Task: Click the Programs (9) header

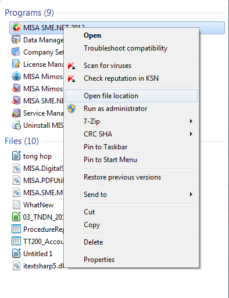Action: [29, 13]
